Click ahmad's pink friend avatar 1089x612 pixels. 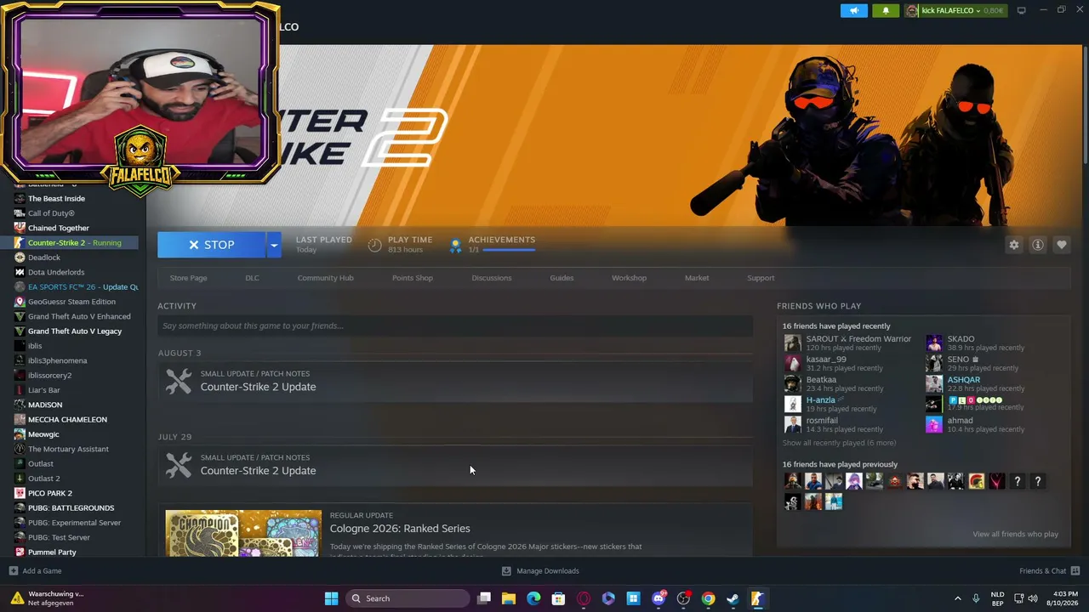934,425
